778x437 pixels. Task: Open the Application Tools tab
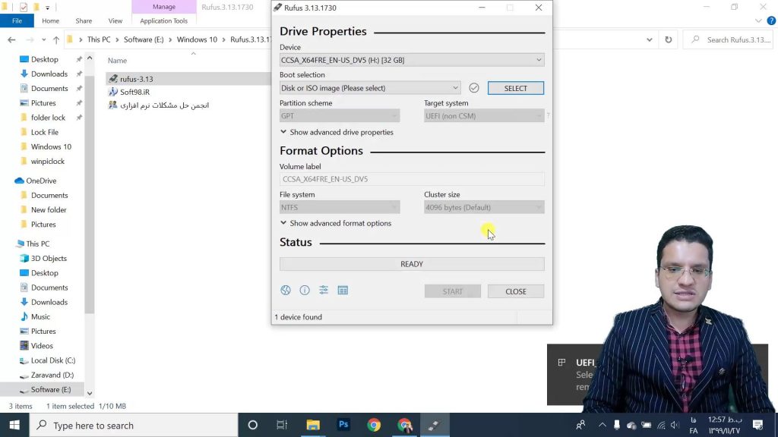[164, 20]
